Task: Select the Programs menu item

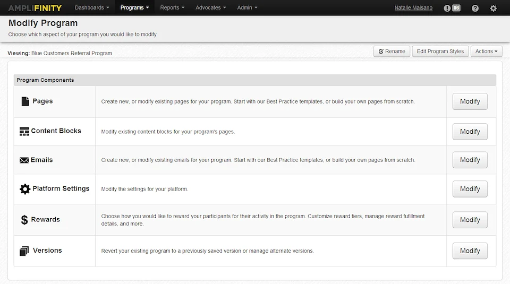Action: click(134, 8)
